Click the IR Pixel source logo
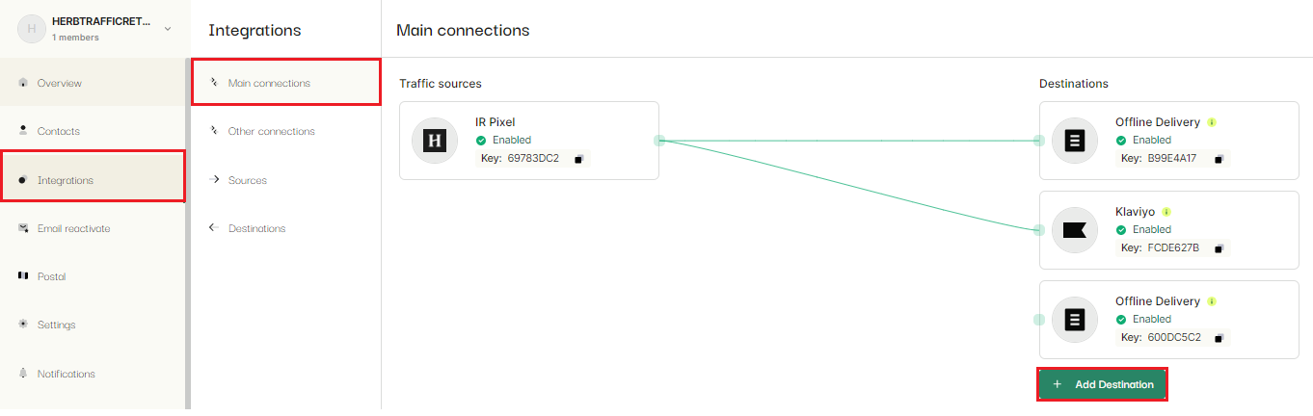1313x416 pixels. coord(435,141)
